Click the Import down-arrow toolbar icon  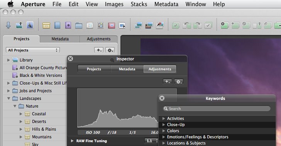click(x=8, y=25)
